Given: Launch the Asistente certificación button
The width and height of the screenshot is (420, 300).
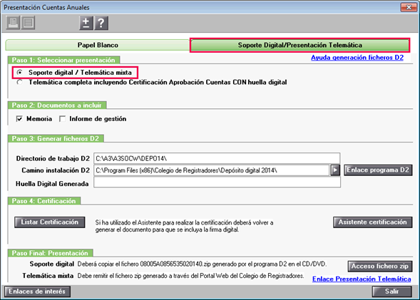Looking at the screenshot, I should click(x=373, y=222).
